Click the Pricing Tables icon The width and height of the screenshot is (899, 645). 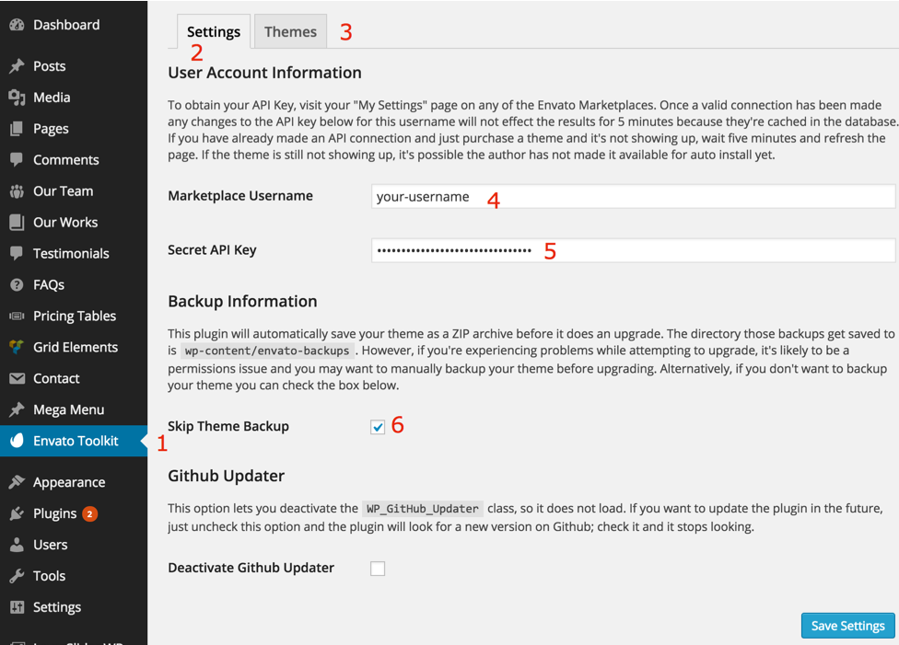(18, 316)
